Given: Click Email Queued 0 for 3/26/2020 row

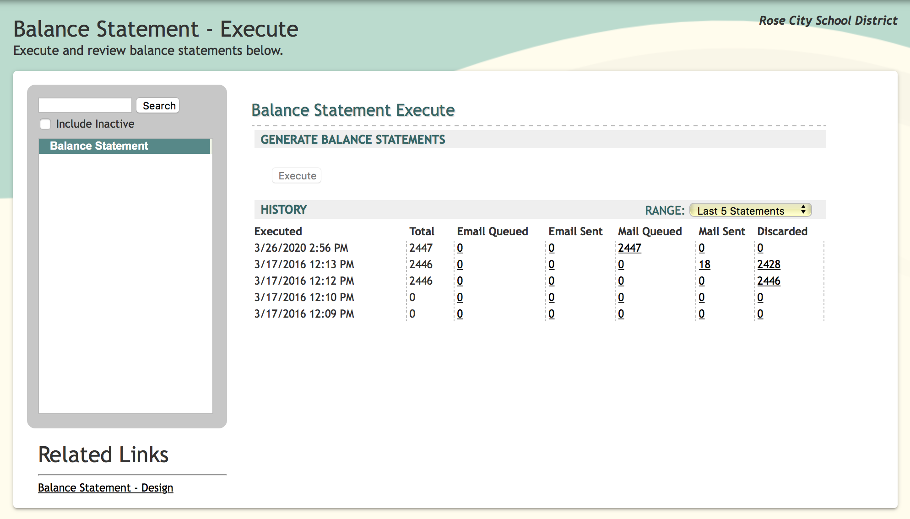Looking at the screenshot, I should click(x=460, y=248).
